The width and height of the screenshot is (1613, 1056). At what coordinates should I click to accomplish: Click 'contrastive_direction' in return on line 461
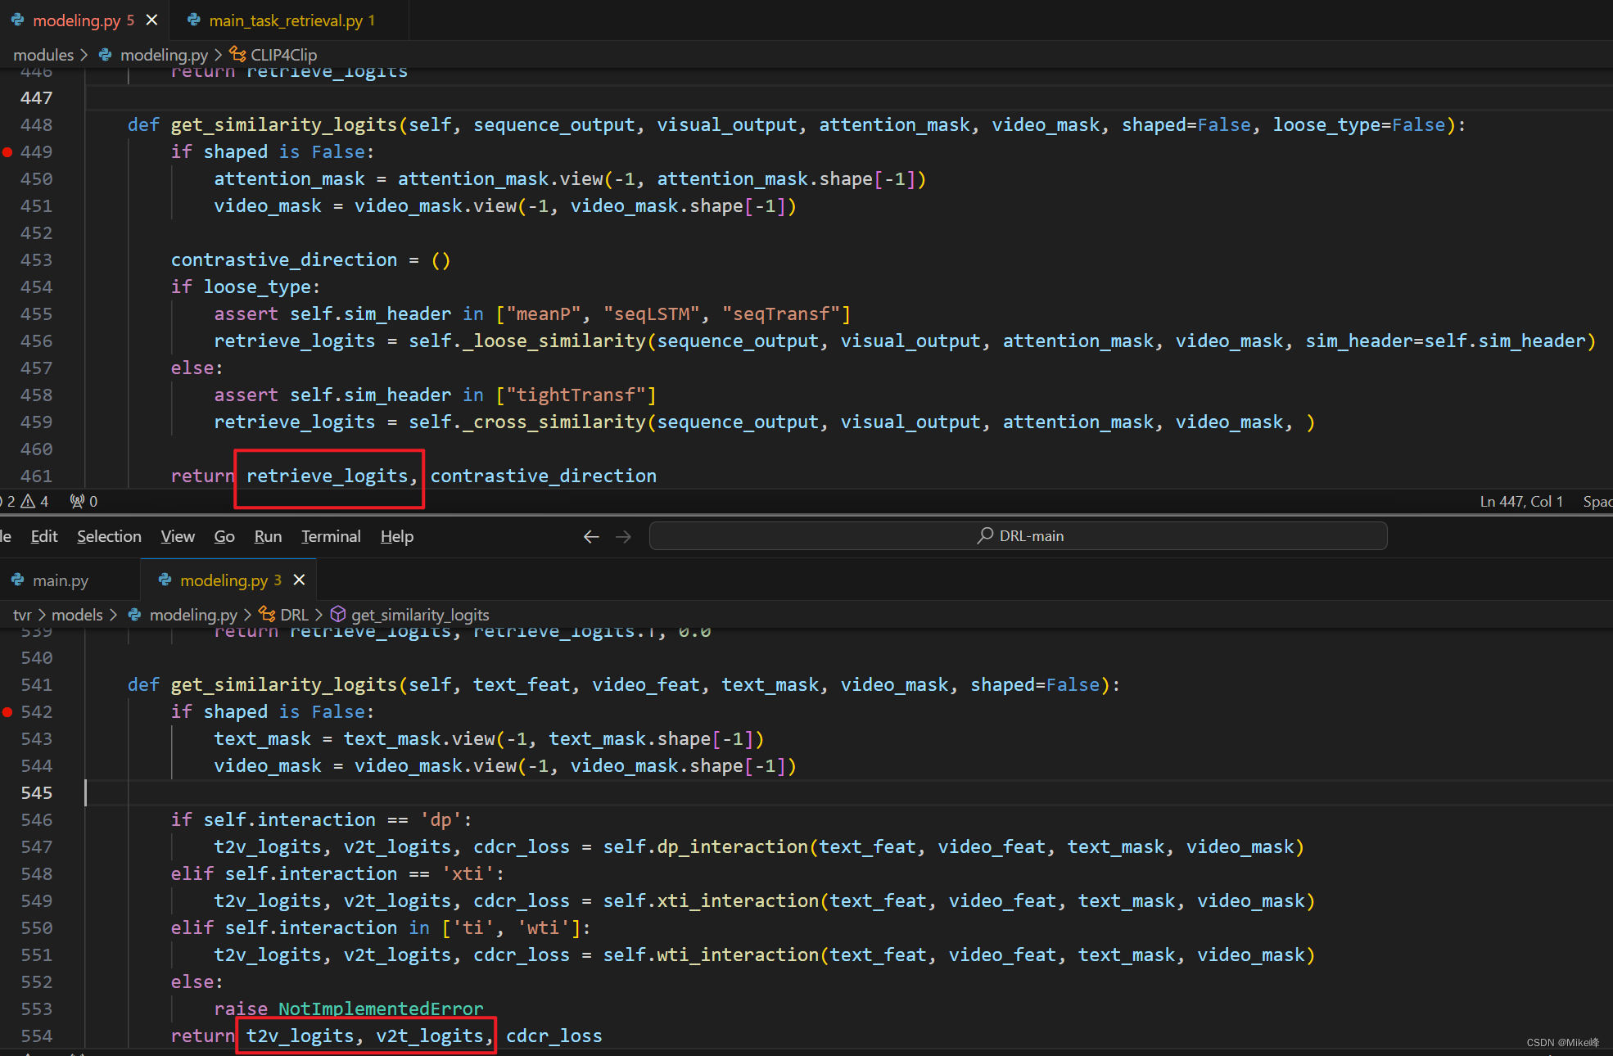[x=544, y=476]
